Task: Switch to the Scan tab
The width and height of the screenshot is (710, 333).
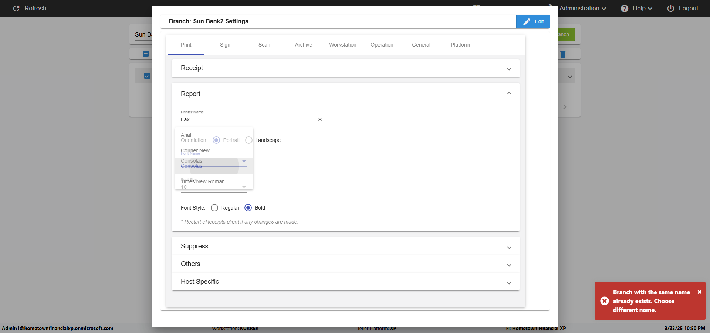Action: [264, 45]
